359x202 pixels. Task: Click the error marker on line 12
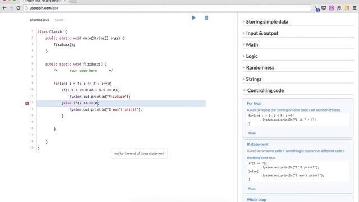point(27,103)
